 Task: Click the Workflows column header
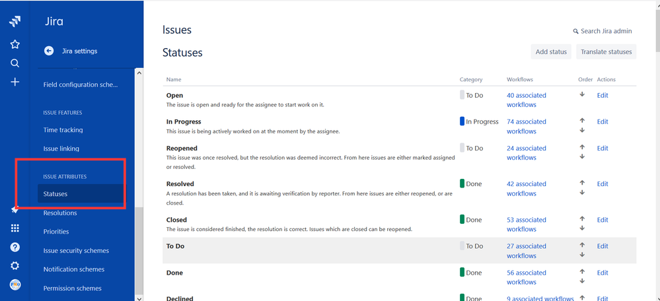pyautogui.click(x=520, y=79)
